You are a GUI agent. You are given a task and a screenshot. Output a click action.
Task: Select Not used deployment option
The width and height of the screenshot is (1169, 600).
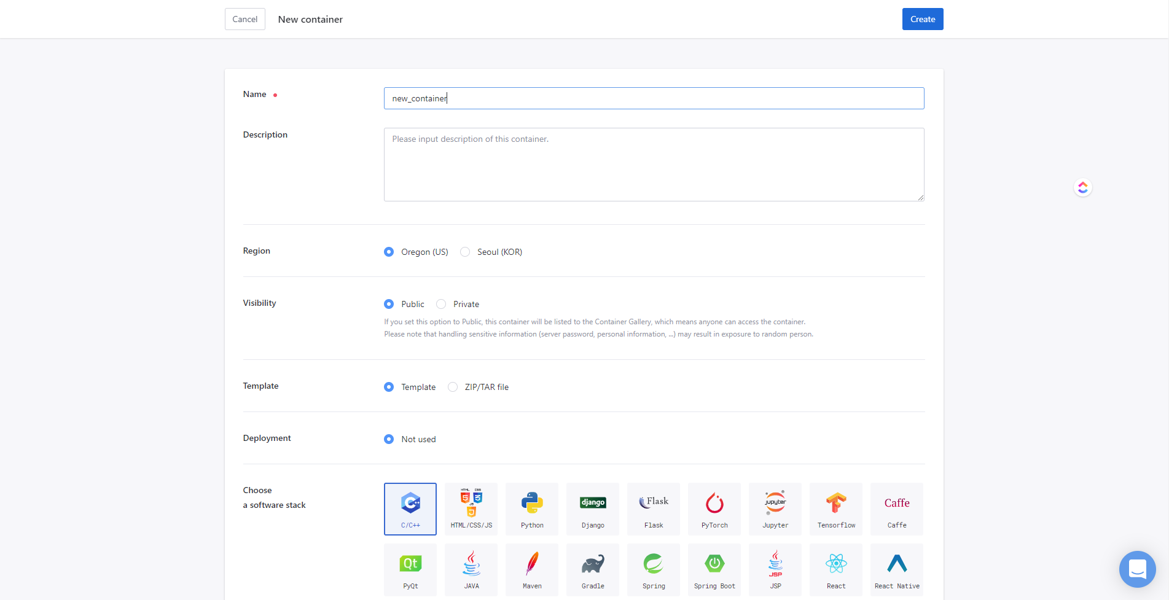[x=389, y=439]
